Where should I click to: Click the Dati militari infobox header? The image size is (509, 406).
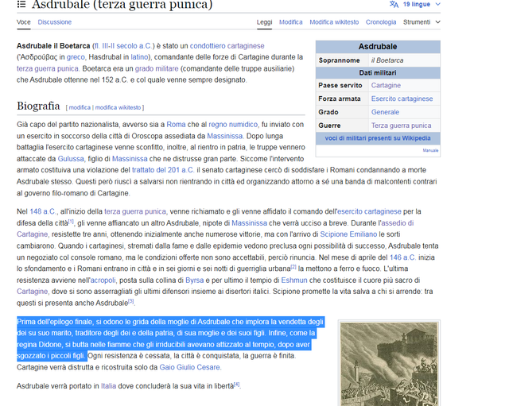pyautogui.click(x=378, y=72)
